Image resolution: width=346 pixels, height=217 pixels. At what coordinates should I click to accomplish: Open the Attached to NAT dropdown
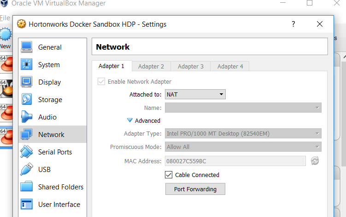195,94
